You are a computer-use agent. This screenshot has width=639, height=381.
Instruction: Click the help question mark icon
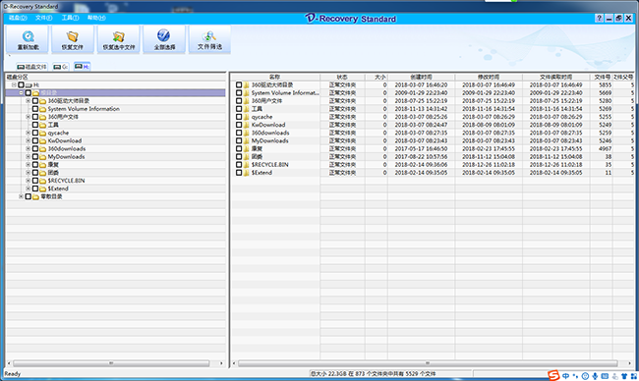599,18
